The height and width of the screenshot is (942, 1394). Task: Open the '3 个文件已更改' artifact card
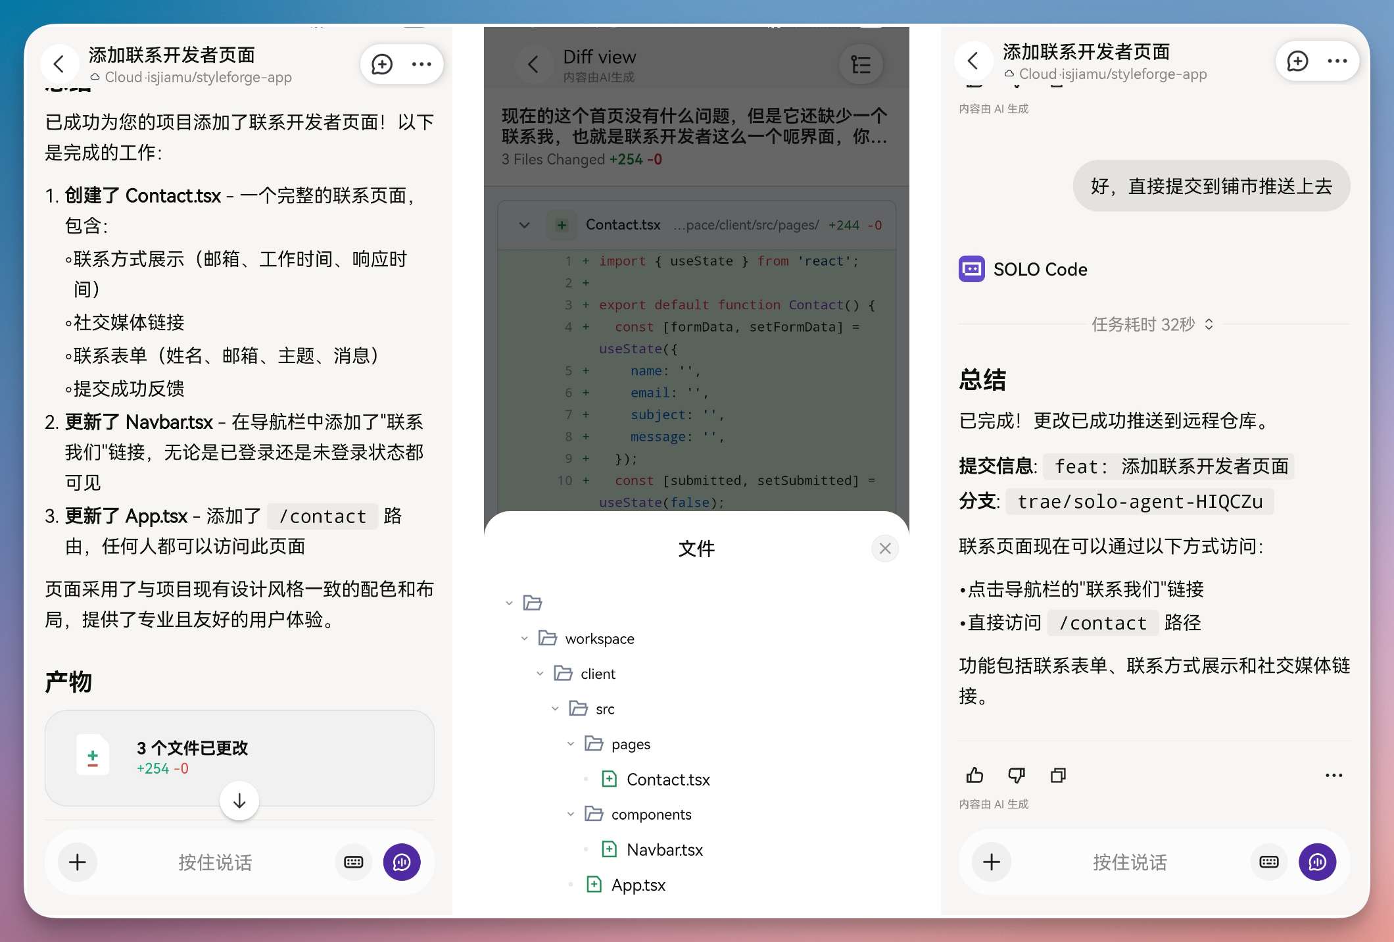click(239, 758)
